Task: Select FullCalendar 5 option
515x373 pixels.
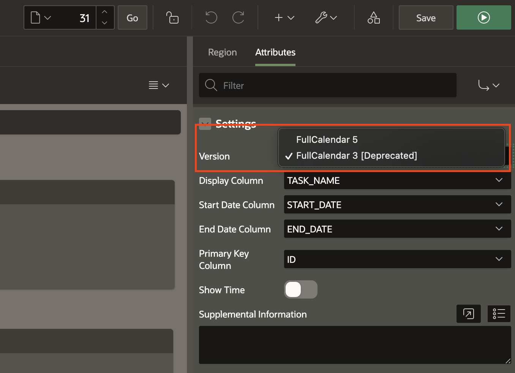Action: click(x=327, y=140)
